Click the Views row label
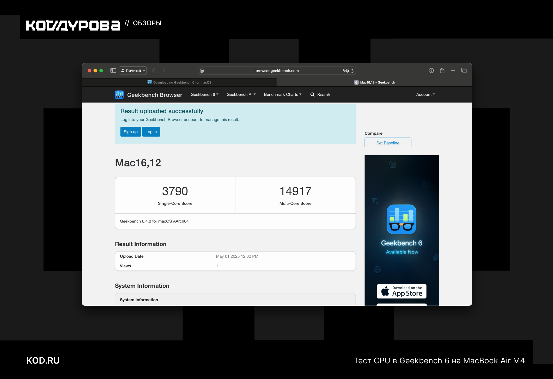The height and width of the screenshot is (379, 553). pos(125,266)
